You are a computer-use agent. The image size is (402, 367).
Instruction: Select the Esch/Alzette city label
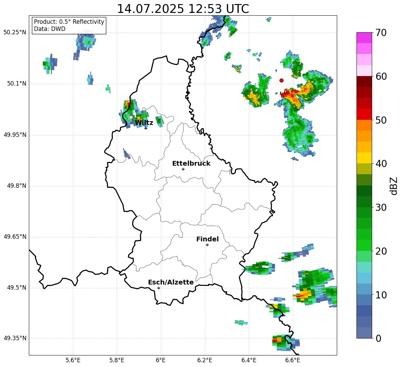pos(171,282)
